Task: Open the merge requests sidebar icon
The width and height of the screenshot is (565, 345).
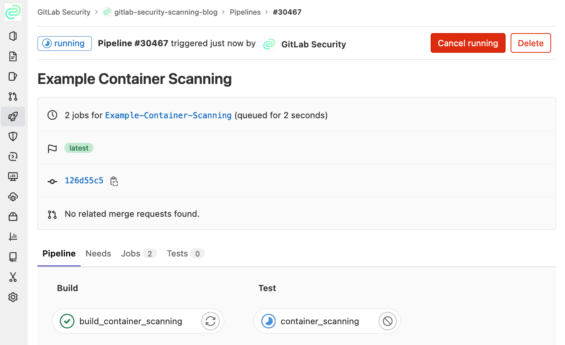Action: point(13,96)
